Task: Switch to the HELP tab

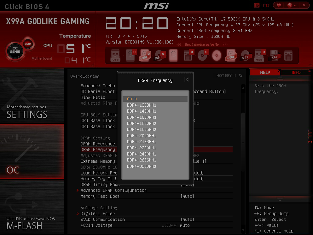Action: (x=265, y=72)
